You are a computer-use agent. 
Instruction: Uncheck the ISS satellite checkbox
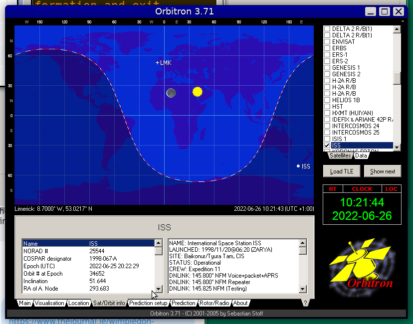click(x=327, y=146)
